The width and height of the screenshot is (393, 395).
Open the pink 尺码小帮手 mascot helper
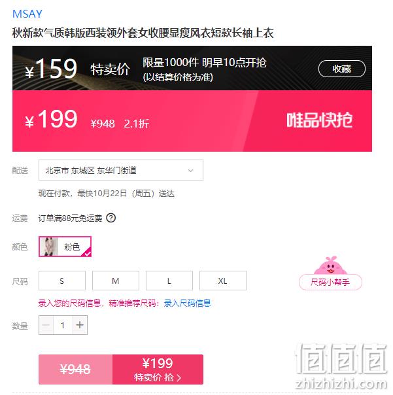(330, 273)
